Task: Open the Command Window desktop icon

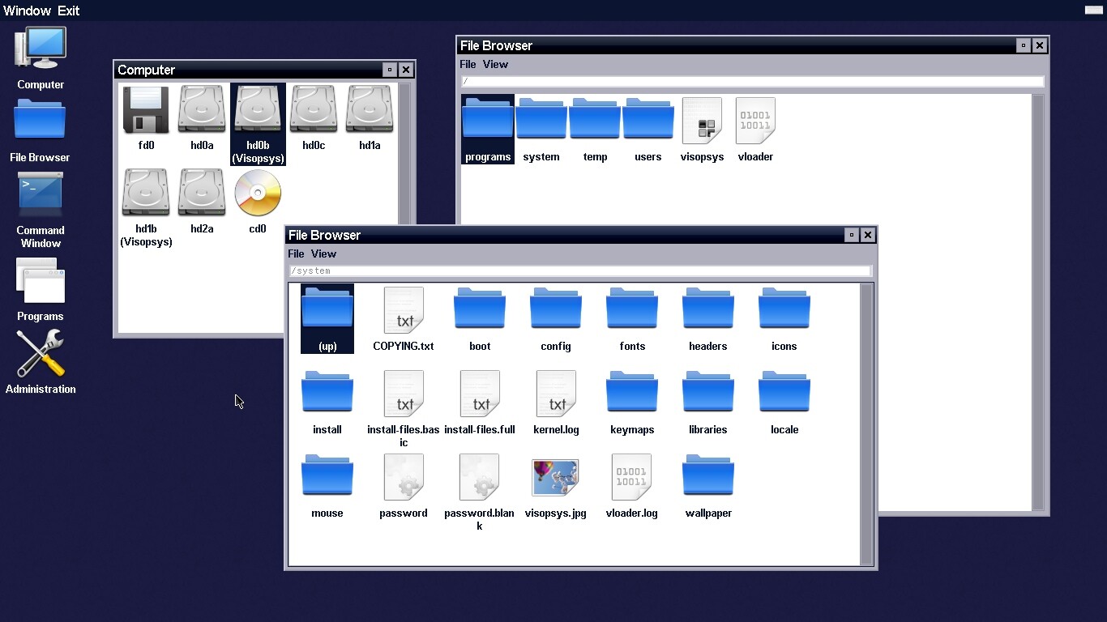Action: coord(40,196)
